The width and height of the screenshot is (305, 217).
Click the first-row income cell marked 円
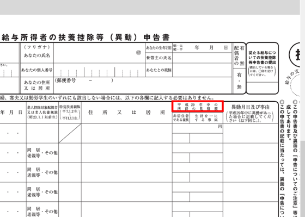click(198, 128)
